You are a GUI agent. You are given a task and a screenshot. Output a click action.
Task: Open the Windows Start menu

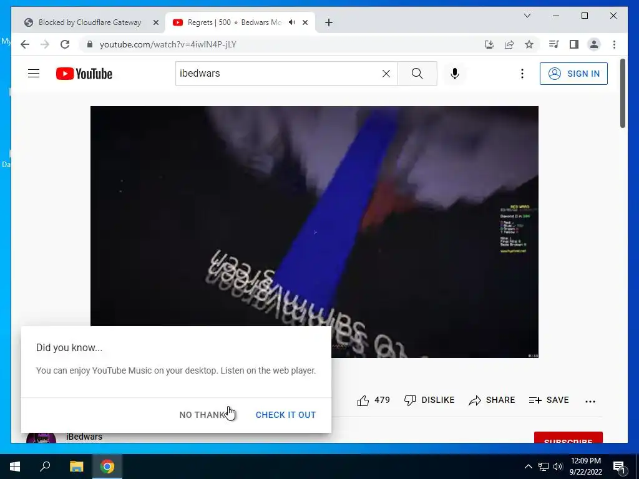click(15, 467)
